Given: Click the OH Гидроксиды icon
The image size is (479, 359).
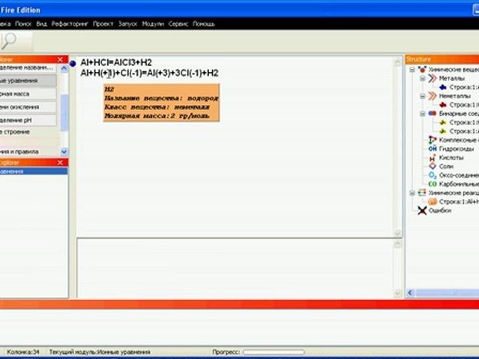Looking at the screenshot, I should pos(432,149).
